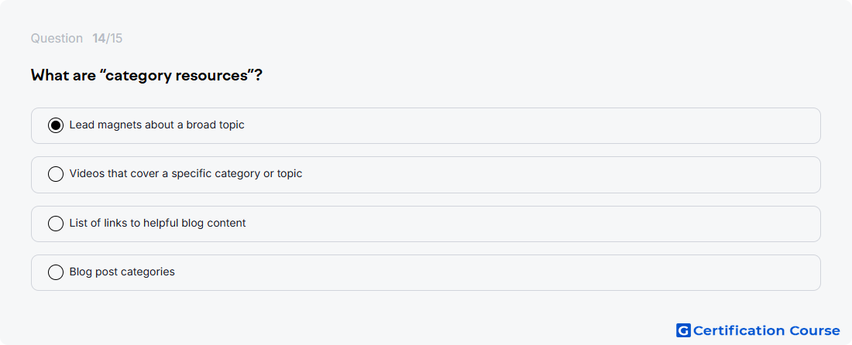This screenshot has height=345, width=852.
Task: Click the text 'Lead magnets about a broad topic'
Action: (x=157, y=125)
